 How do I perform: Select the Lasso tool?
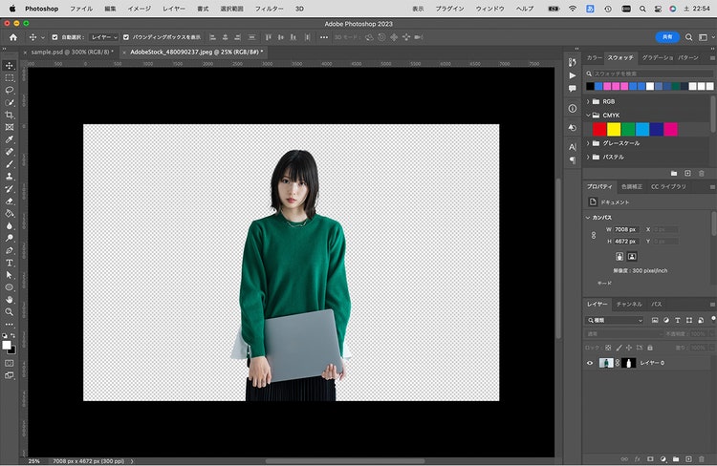(x=10, y=91)
